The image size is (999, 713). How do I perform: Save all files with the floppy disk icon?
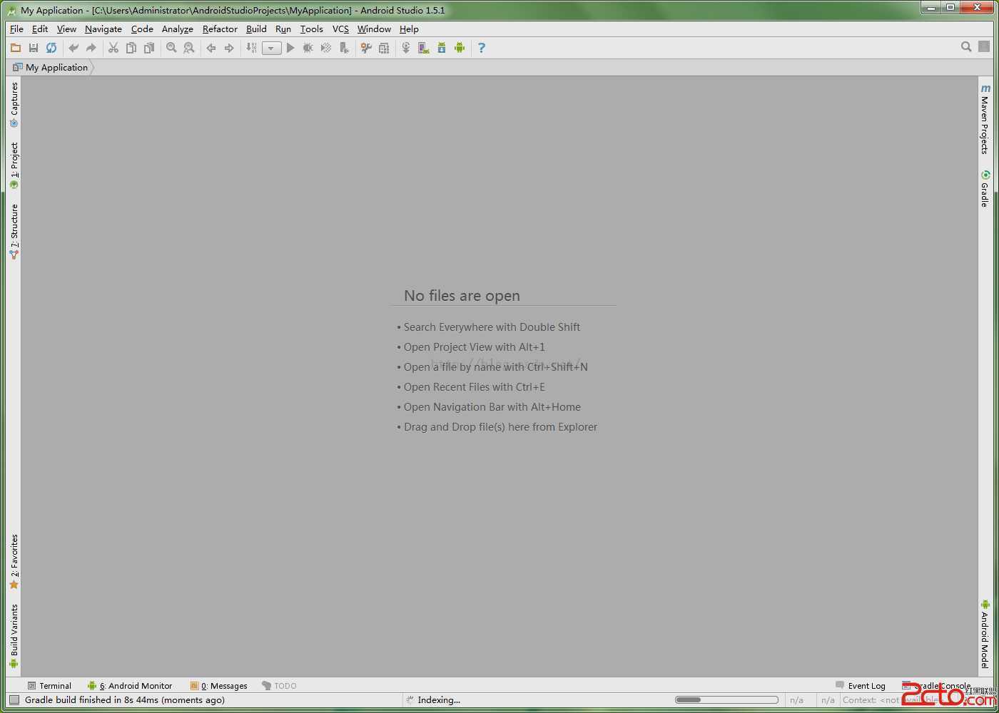tap(34, 48)
